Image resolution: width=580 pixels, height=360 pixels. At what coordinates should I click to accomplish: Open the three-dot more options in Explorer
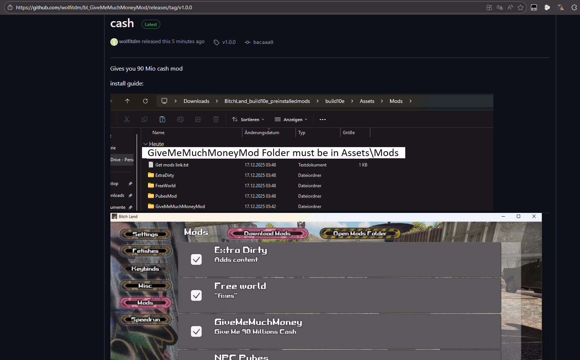pos(323,119)
